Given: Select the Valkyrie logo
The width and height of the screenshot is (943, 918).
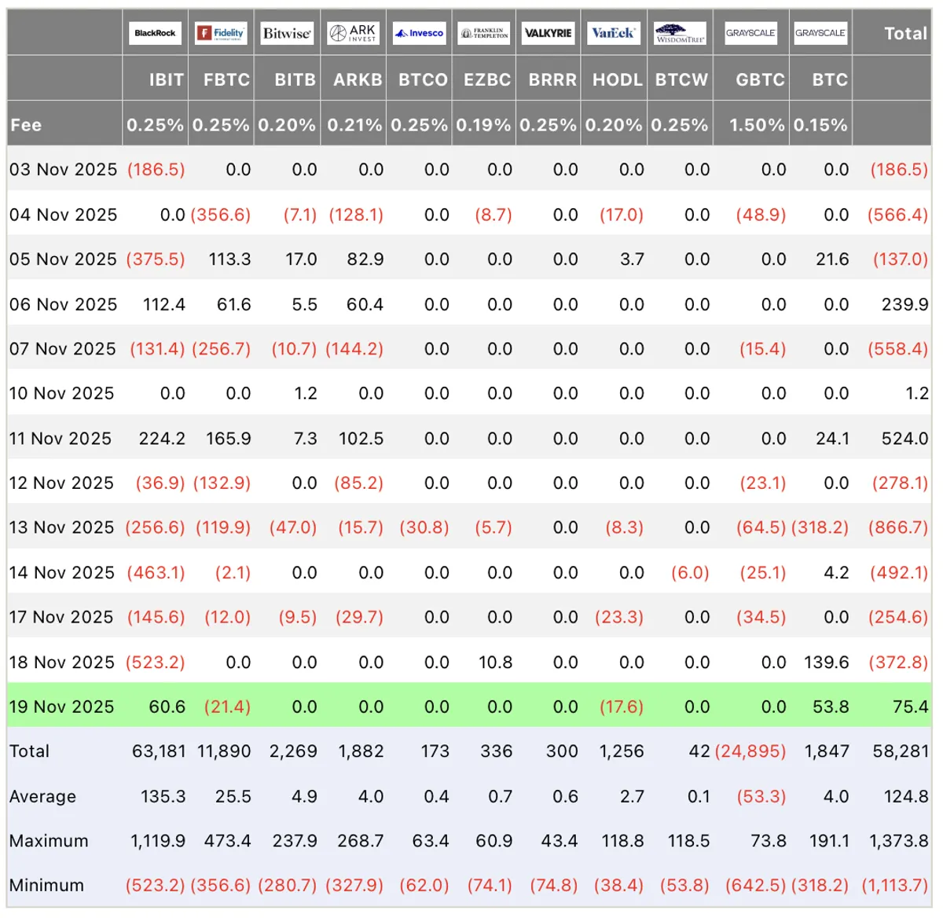Looking at the screenshot, I should [x=549, y=33].
